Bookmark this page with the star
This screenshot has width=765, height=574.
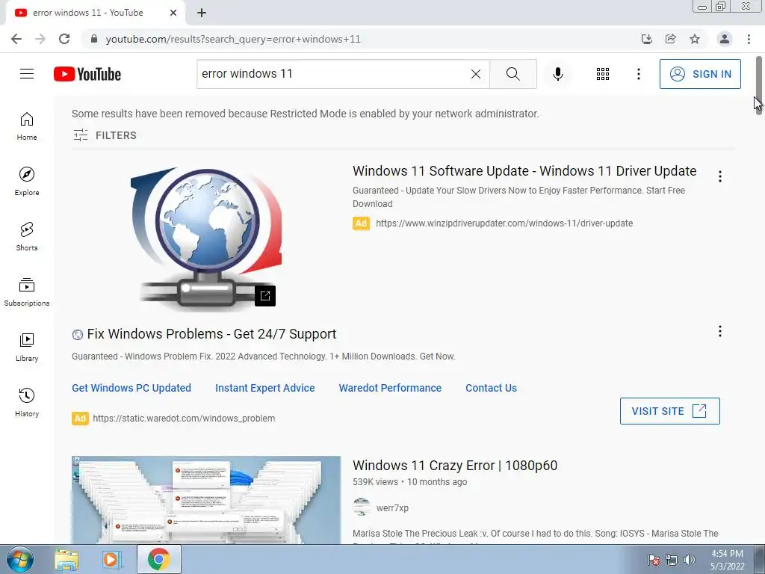coord(695,39)
